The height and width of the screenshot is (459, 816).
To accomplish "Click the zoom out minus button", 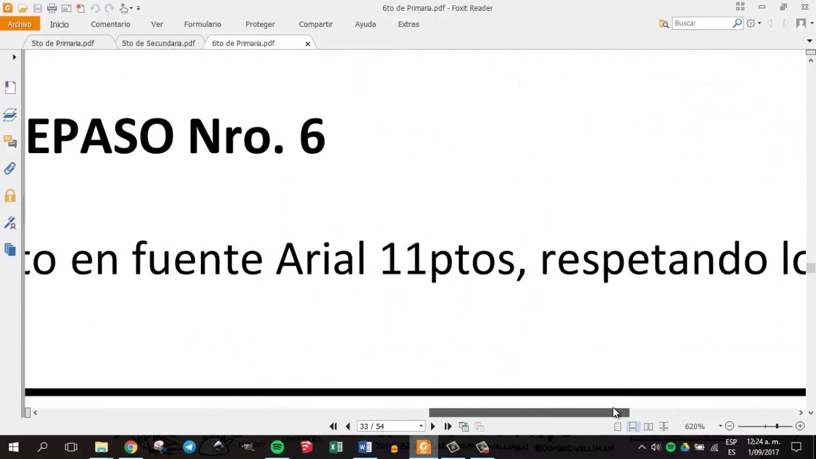I will pos(730,426).
